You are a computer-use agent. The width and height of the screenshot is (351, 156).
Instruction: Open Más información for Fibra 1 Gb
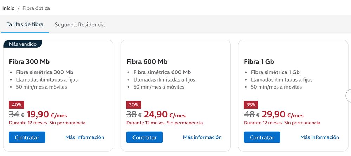319,137
